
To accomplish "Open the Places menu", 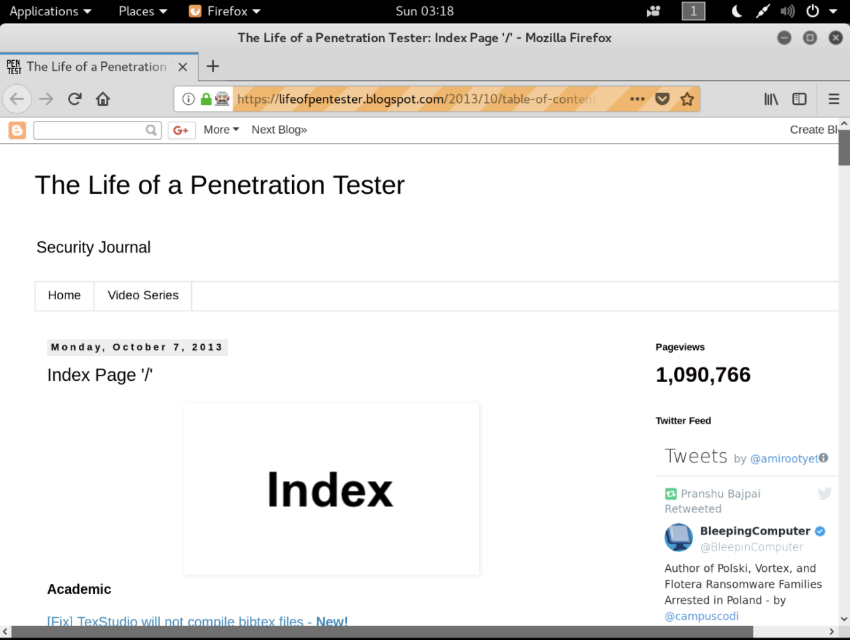I will click(x=142, y=11).
